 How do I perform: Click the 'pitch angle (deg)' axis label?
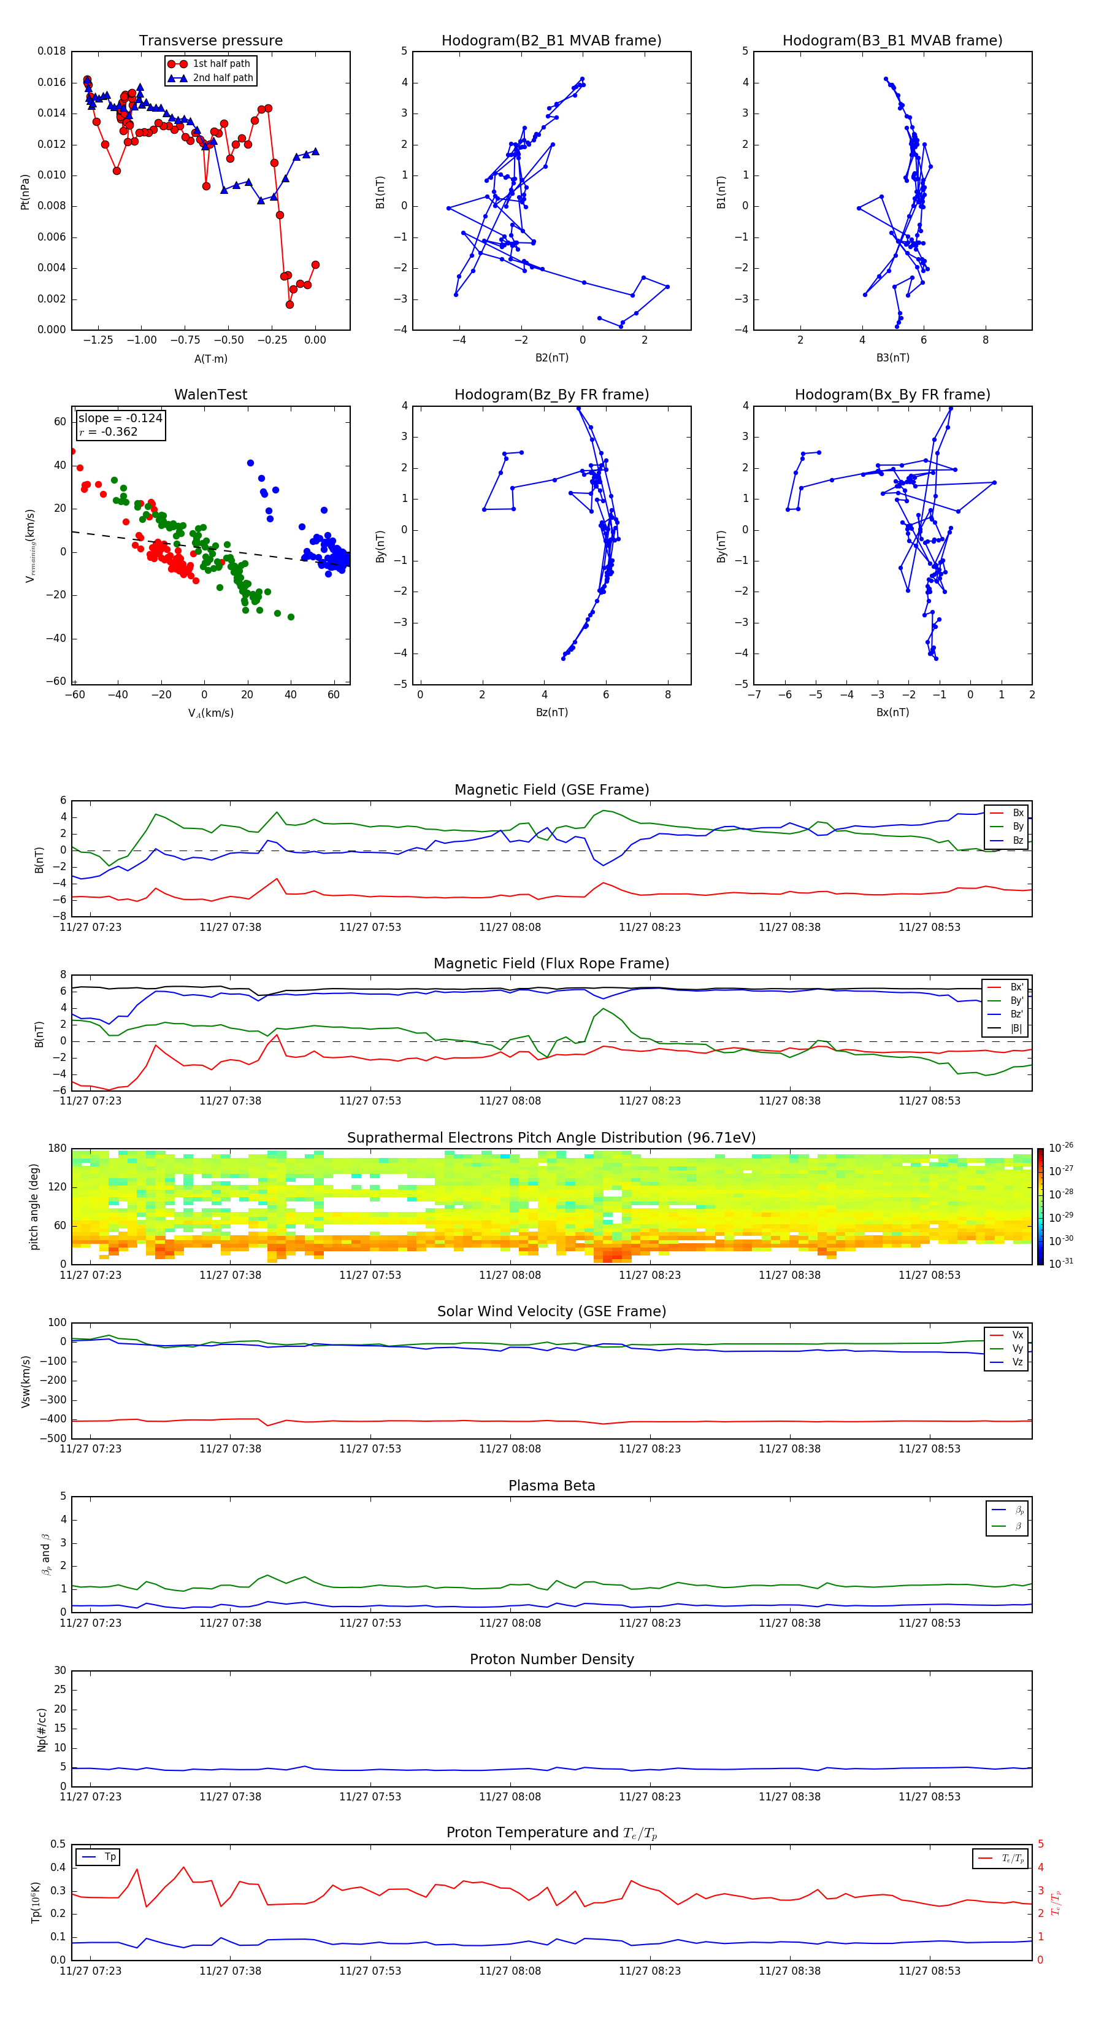coord(34,1206)
